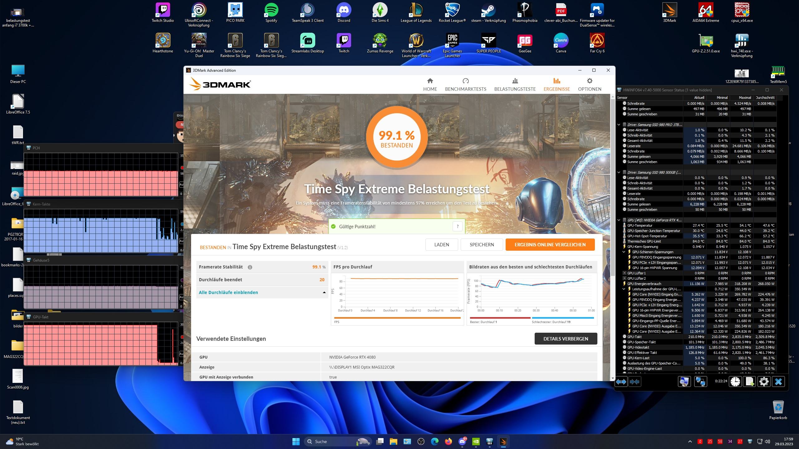
Task: Click HWiNFO monitor magnifier summary icon
Action: pyautogui.click(x=684, y=382)
